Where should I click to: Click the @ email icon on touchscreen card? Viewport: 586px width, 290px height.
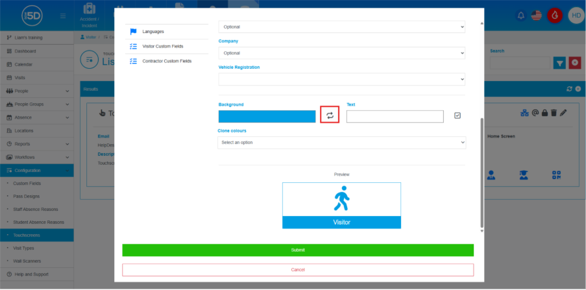tap(535, 112)
